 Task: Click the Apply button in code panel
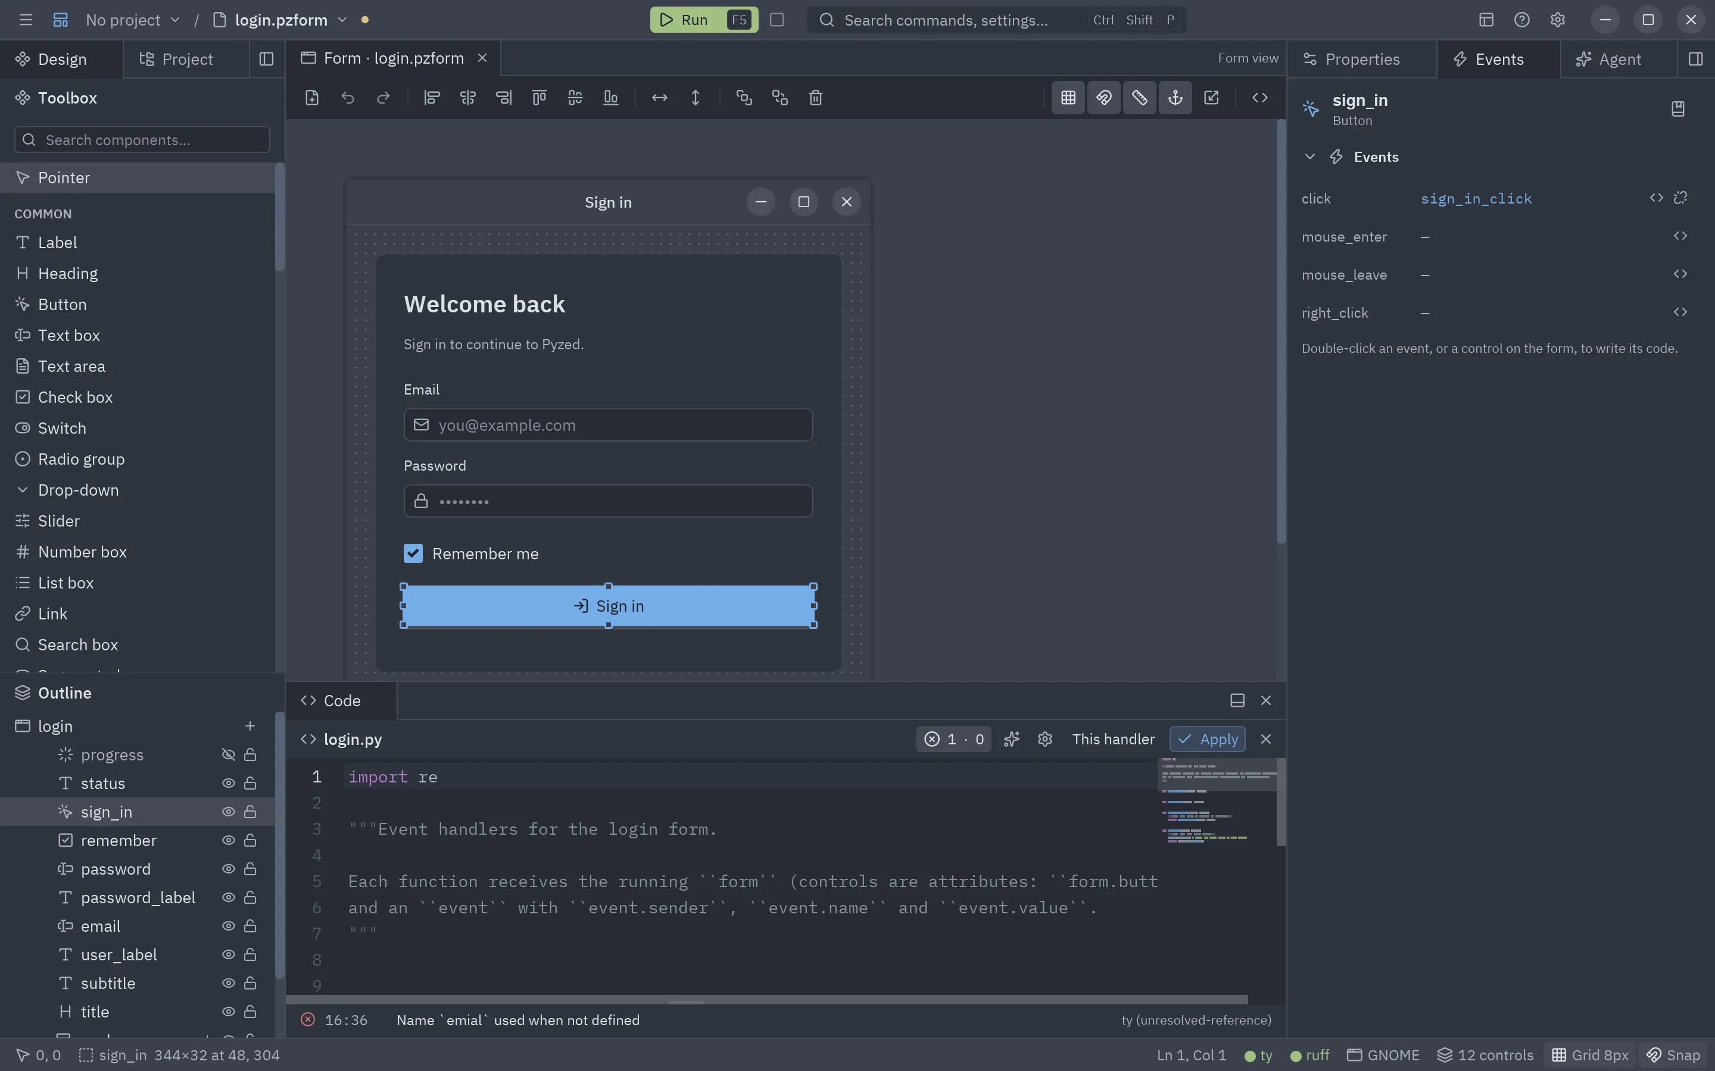[x=1207, y=739]
